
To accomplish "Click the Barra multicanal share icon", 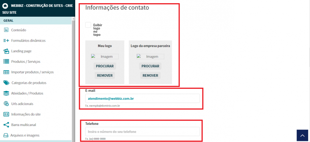I will point(6,125).
